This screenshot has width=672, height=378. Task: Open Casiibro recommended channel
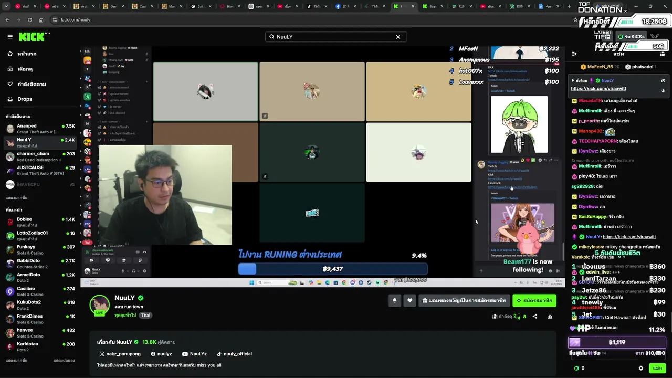(x=40, y=291)
